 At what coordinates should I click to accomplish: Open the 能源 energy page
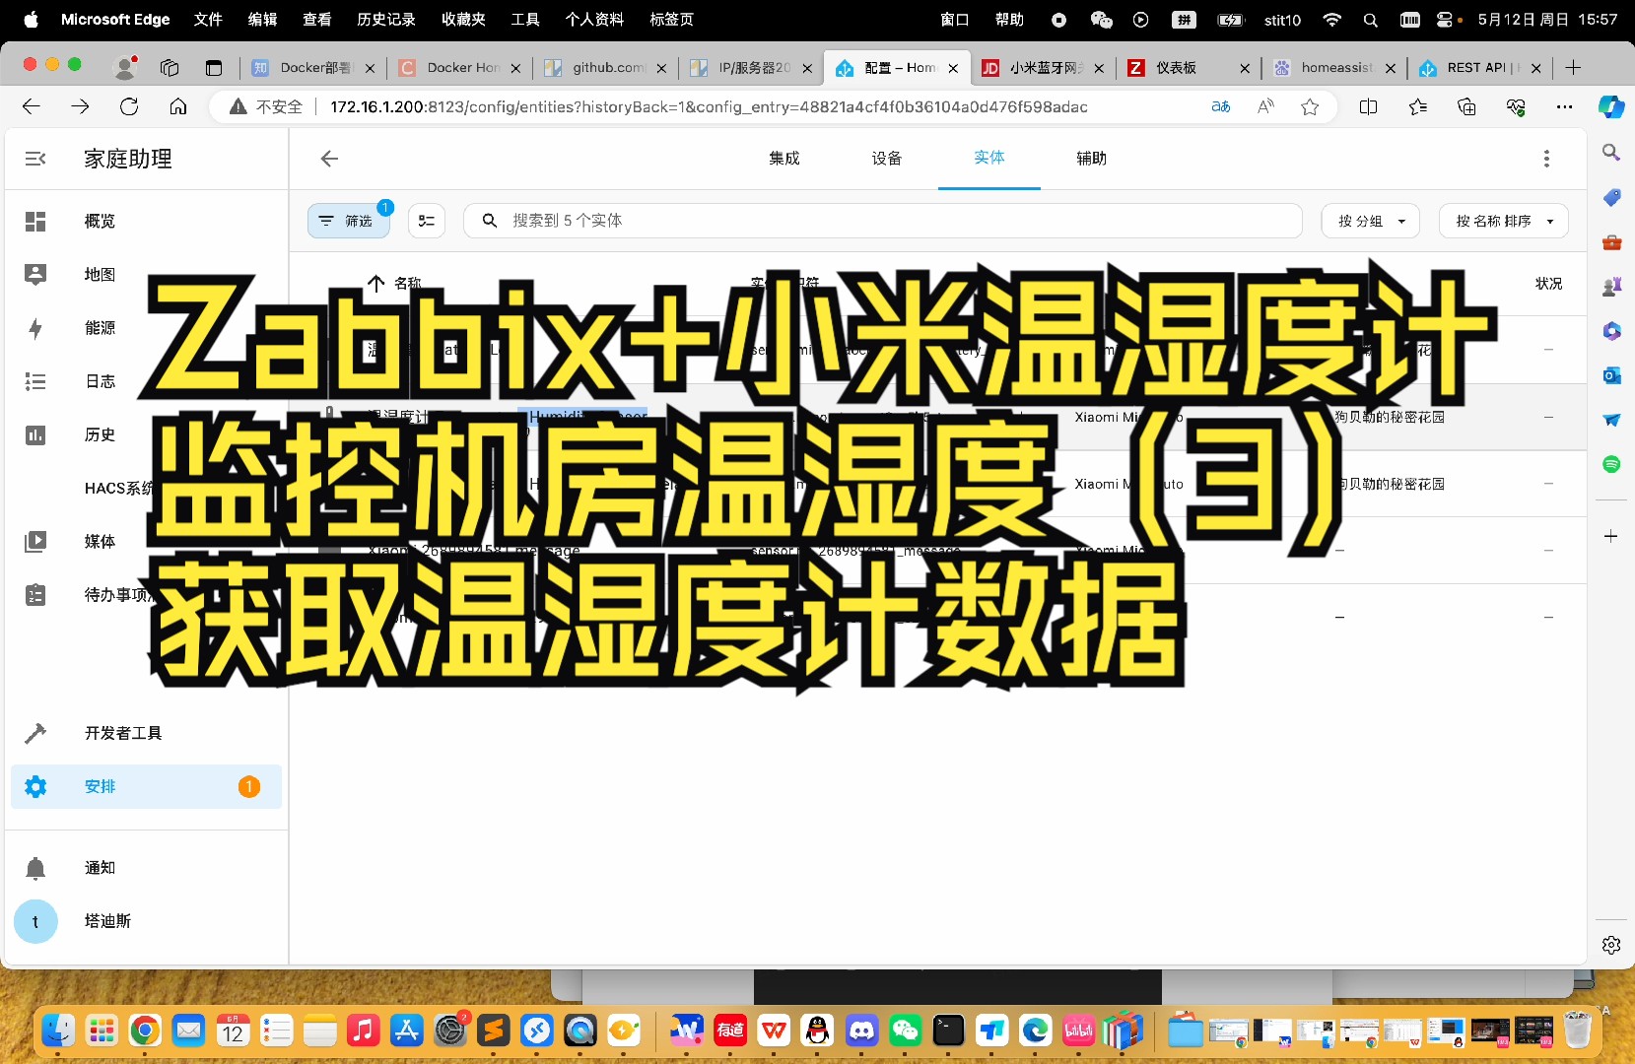tap(146, 328)
